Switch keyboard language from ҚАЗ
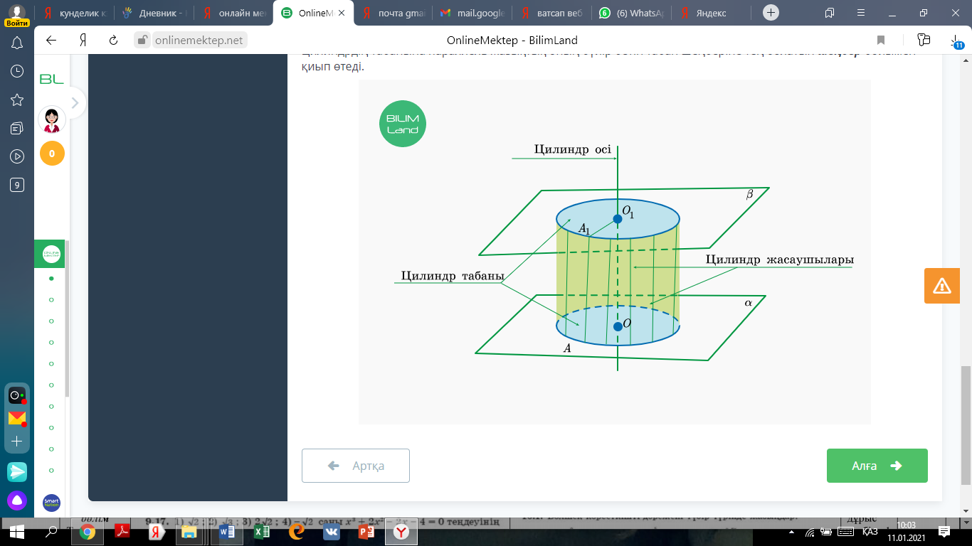 870,532
